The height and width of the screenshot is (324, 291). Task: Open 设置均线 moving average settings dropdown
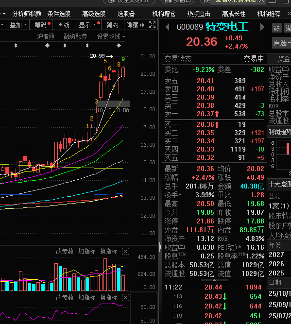pos(111,36)
